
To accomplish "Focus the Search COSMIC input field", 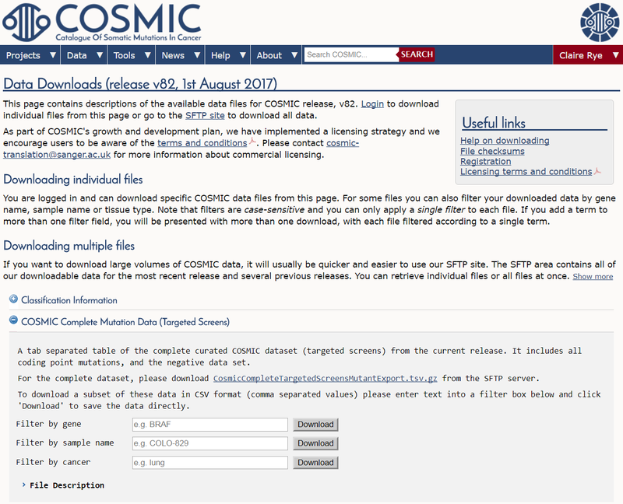I will click(350, 54).
